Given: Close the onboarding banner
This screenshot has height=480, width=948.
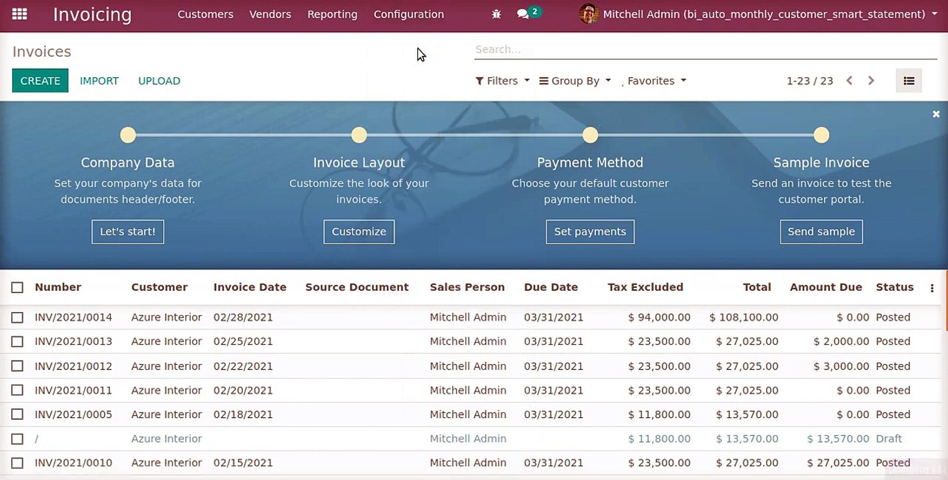Looking at the screenshot, I should 936,115.
